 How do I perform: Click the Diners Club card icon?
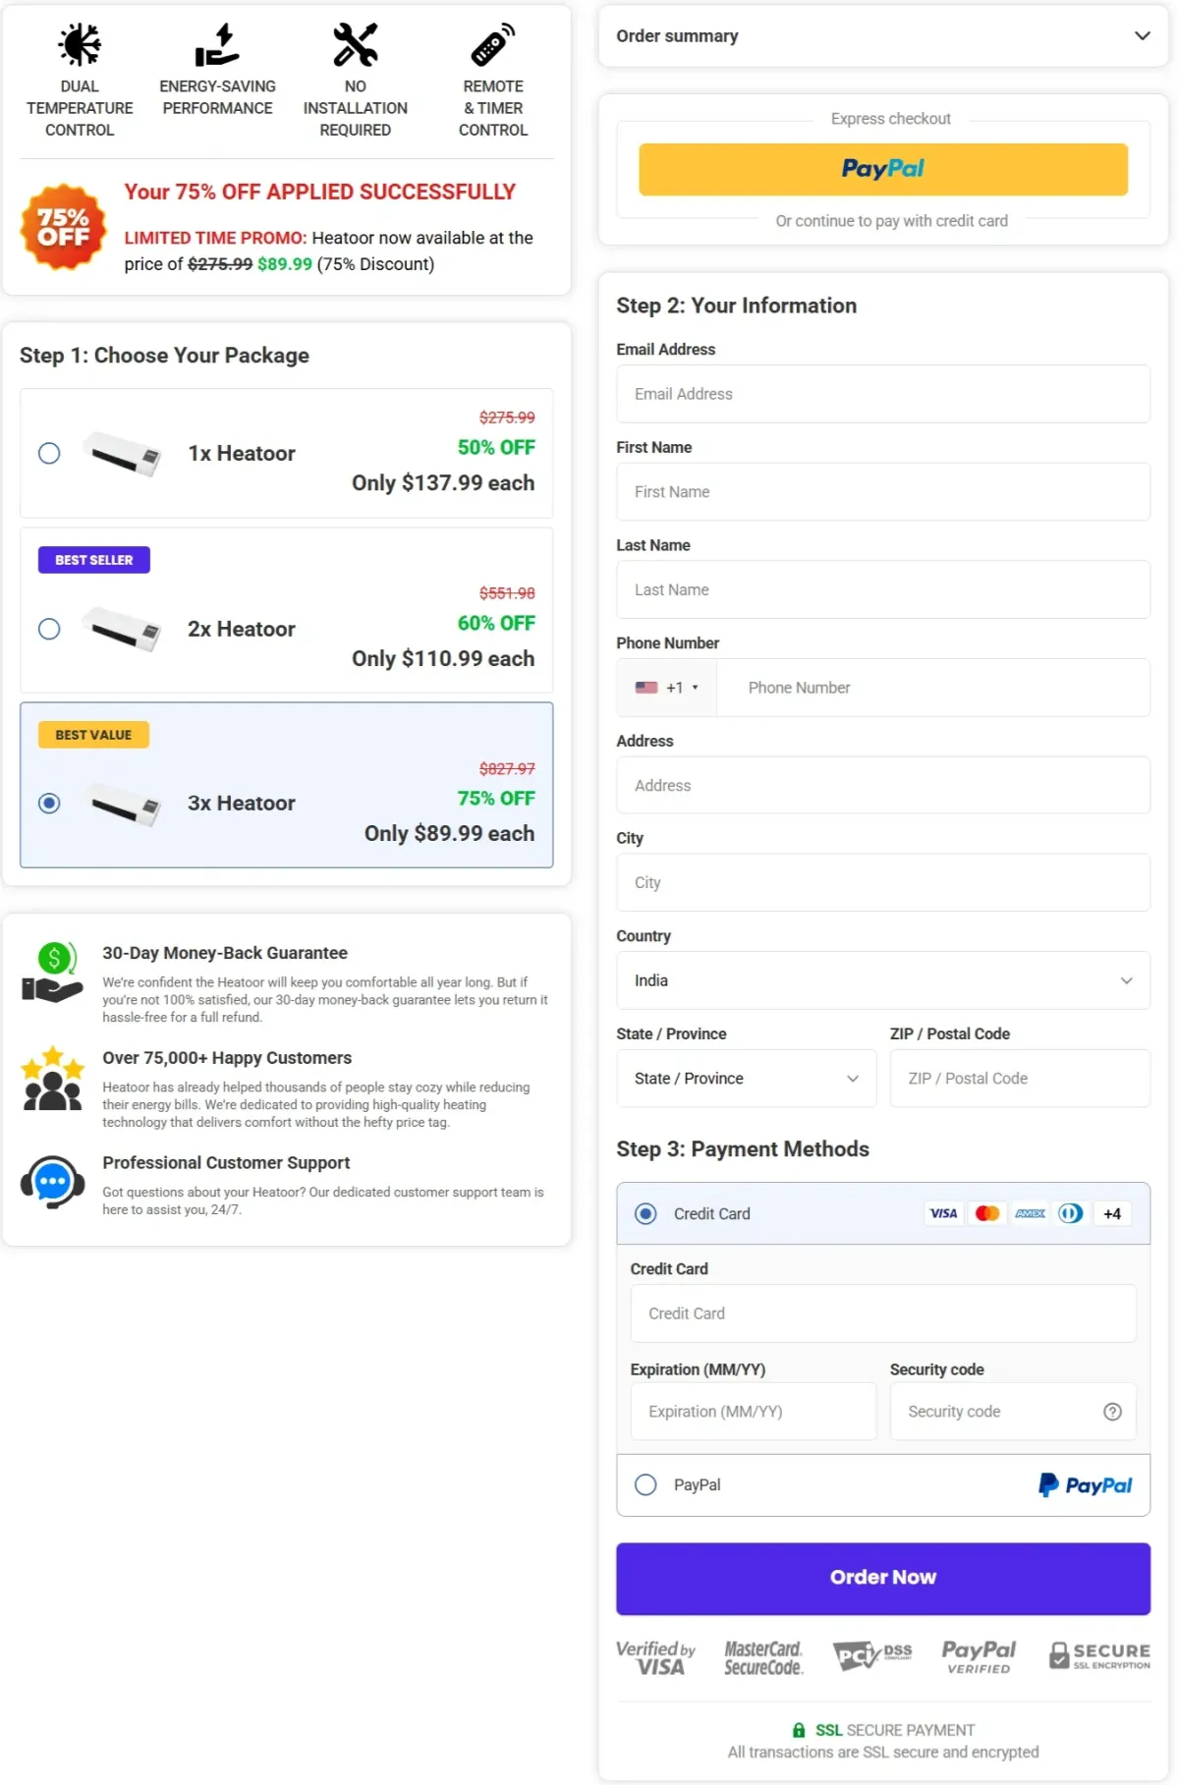pyautogui.click(x=1071, y=1213)
